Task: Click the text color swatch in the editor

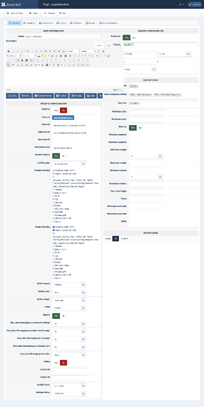Action: [x=39, y=55]
